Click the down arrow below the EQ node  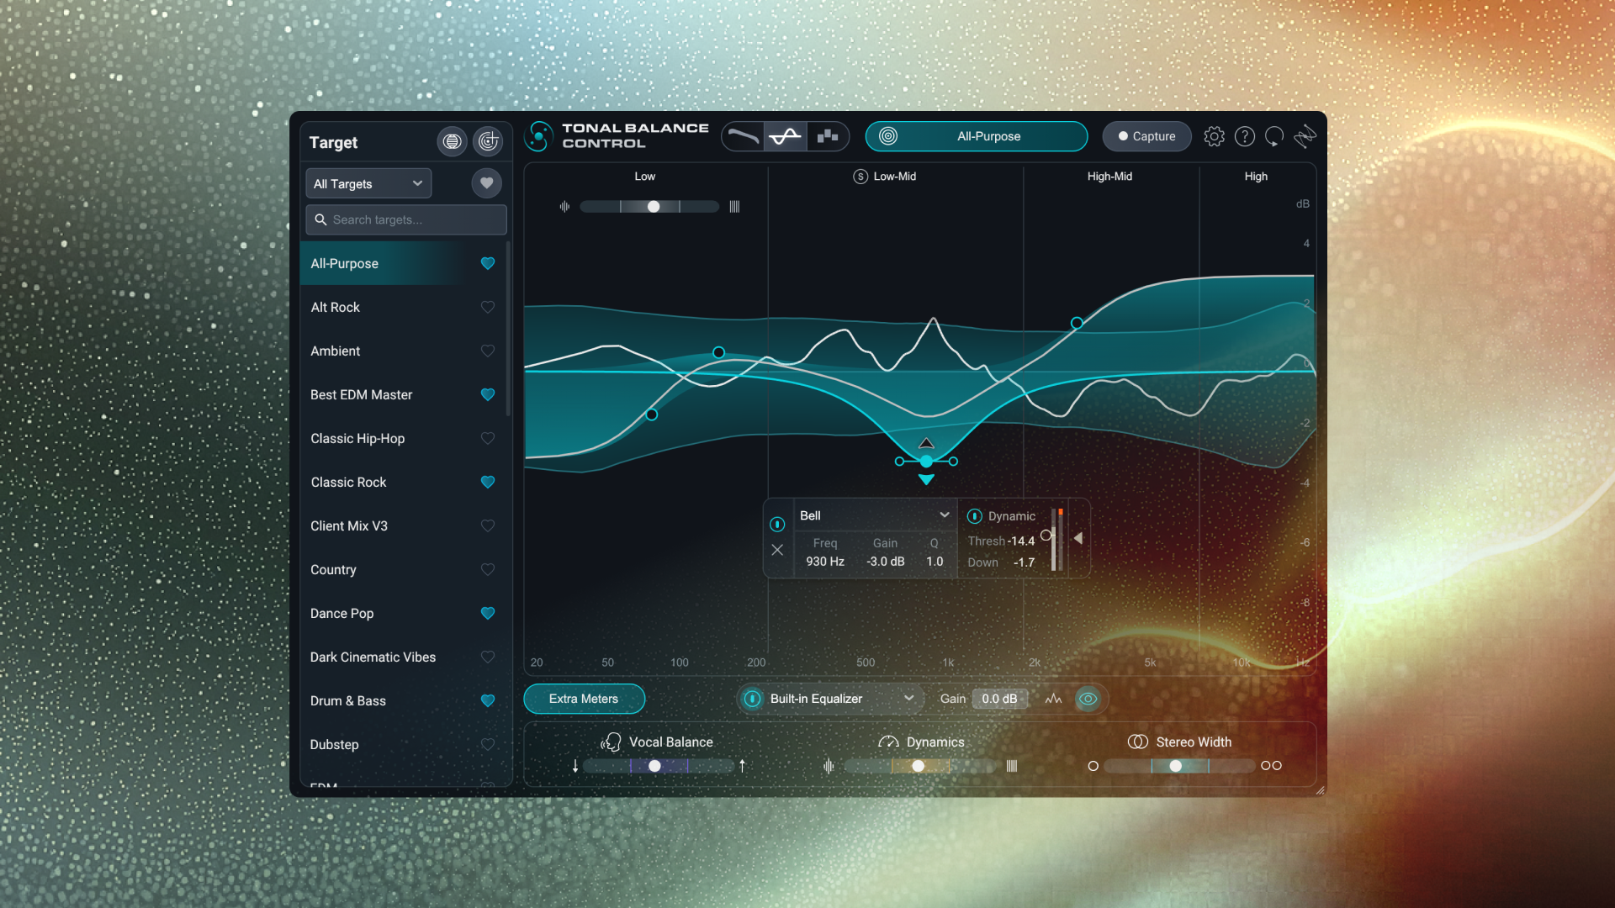click(926, 479)
